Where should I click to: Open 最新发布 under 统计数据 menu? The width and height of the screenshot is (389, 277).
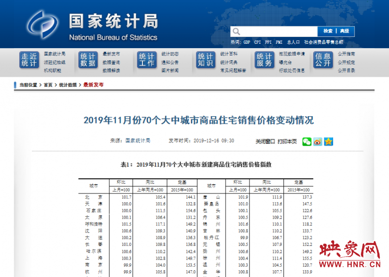tap(111, 54)
